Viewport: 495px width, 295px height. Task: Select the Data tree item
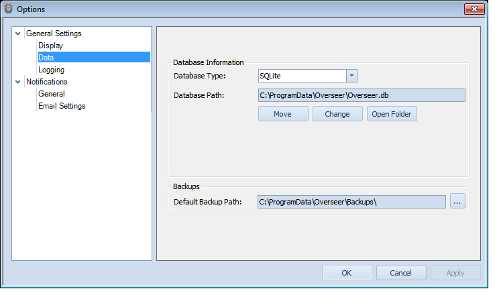(x=94, y=58)
